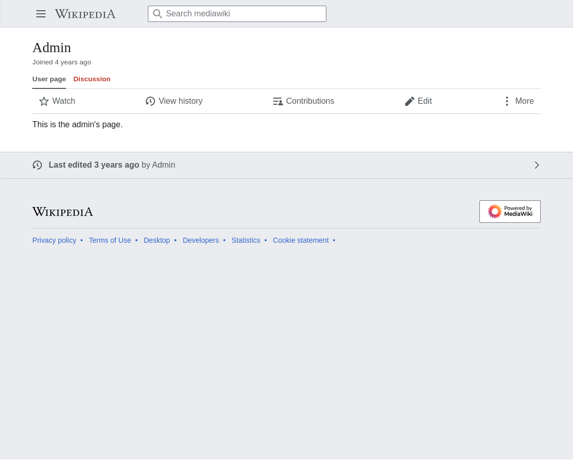573x460 pixels.
Task: Switch to the Discussion tab
Action: click(x=92, y=79)
